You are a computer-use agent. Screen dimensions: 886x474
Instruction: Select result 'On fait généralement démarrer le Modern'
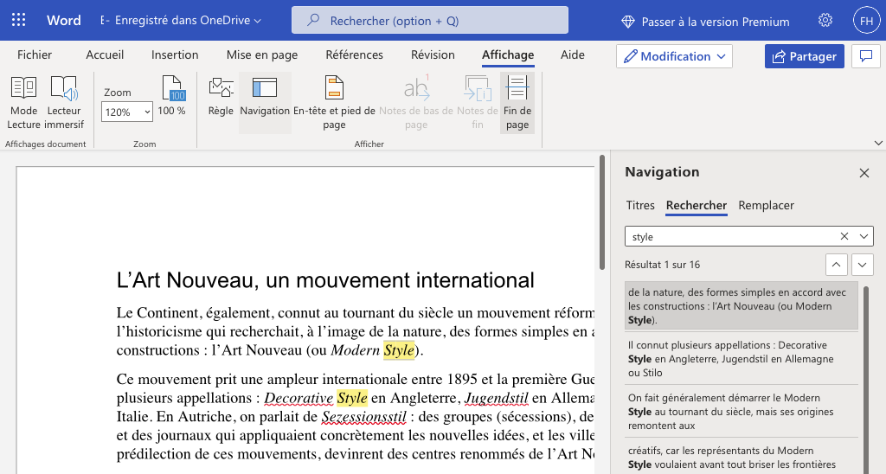pos(742,411)
